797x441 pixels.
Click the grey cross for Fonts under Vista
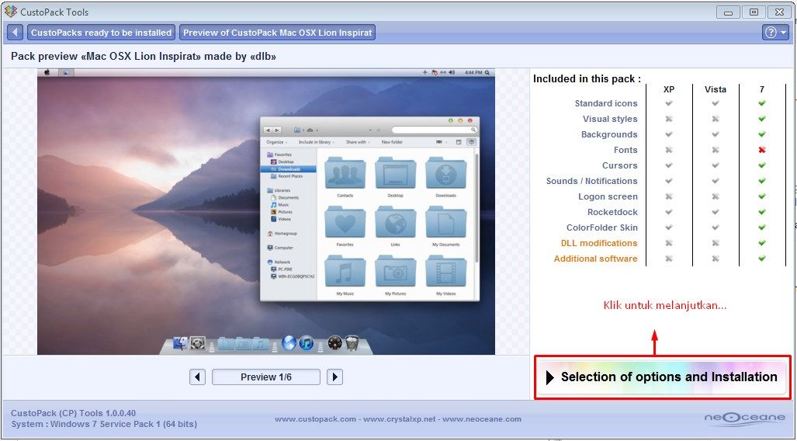coord(716,150)
